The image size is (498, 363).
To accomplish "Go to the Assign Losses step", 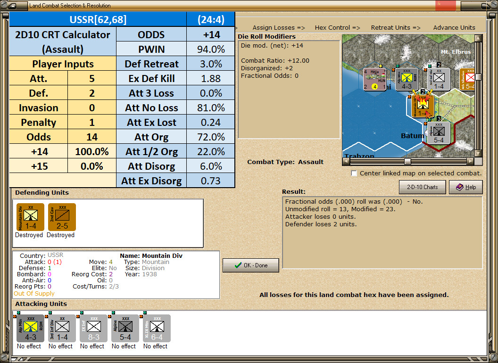I will 279,28.
